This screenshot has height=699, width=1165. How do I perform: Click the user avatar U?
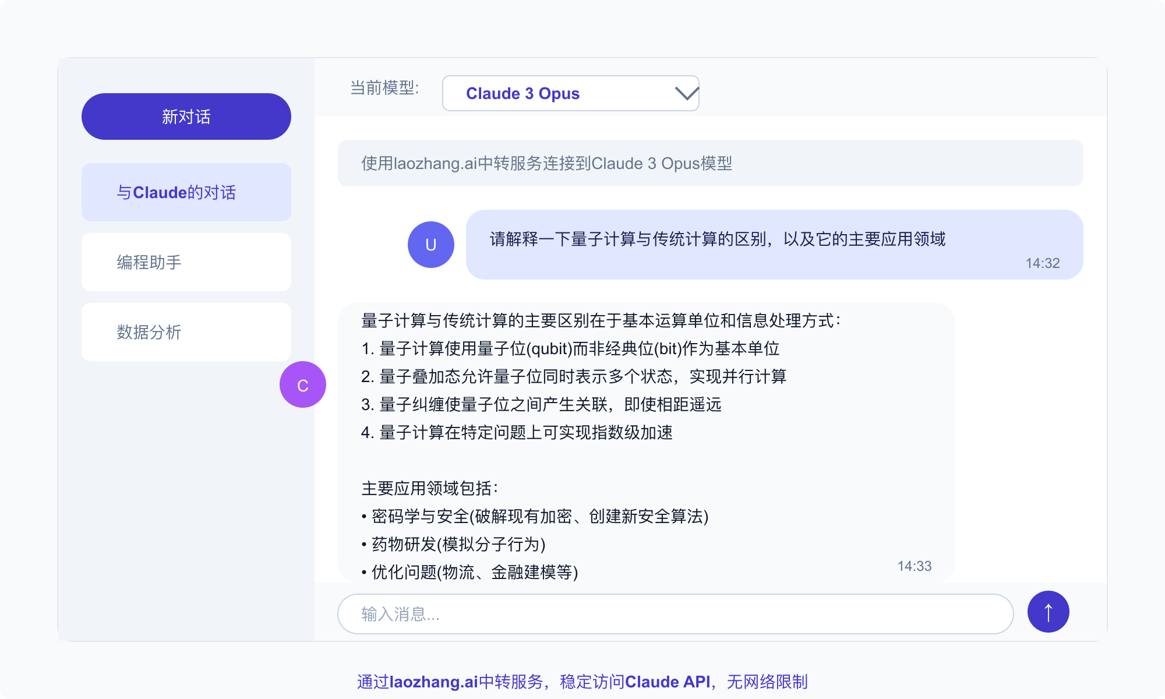[x=431, y=245]
